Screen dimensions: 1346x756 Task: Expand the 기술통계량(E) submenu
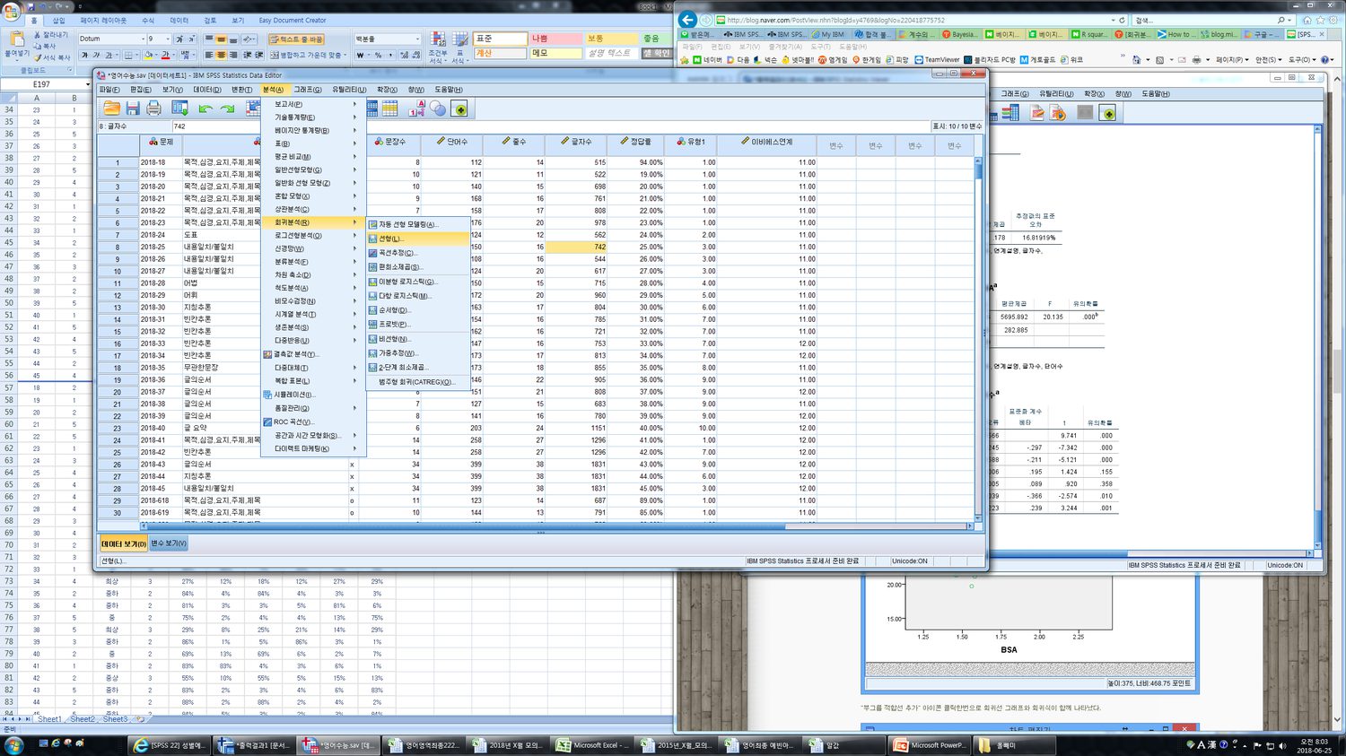[x=314, y=117]
